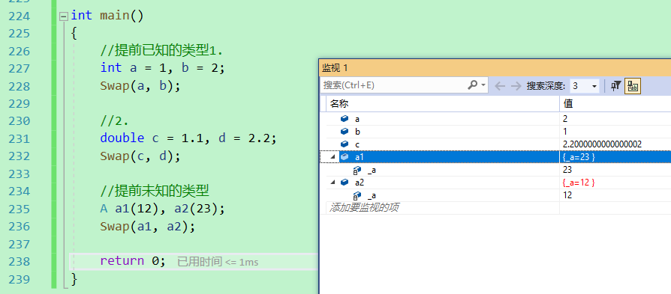Click the code line int a = 1, b = 2;
The height and width of the screenshot is (294, 671).
click(x=163, y=68)
